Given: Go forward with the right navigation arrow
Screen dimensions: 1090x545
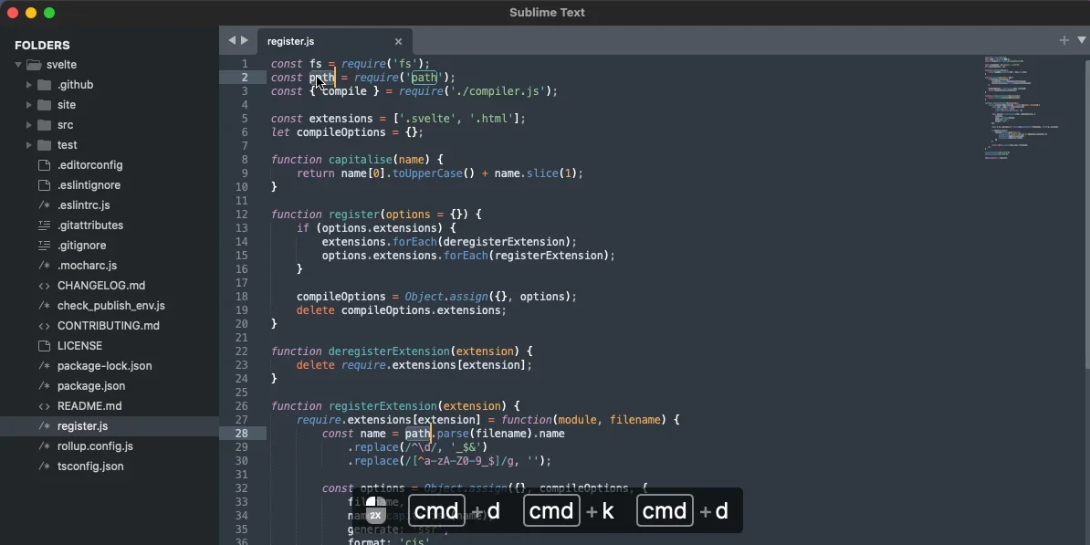Looking at the screenshot, I should [245, 40].
